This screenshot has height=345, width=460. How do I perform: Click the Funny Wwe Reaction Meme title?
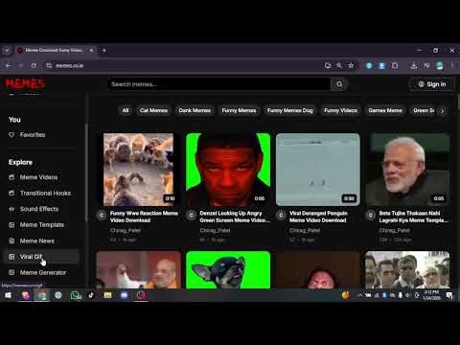(x=144, y=217)
